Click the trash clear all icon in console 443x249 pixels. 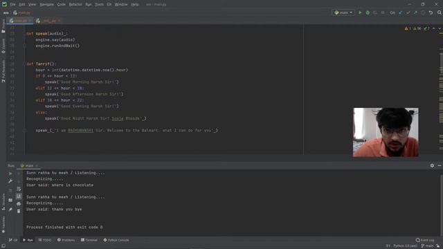point(19,211)
